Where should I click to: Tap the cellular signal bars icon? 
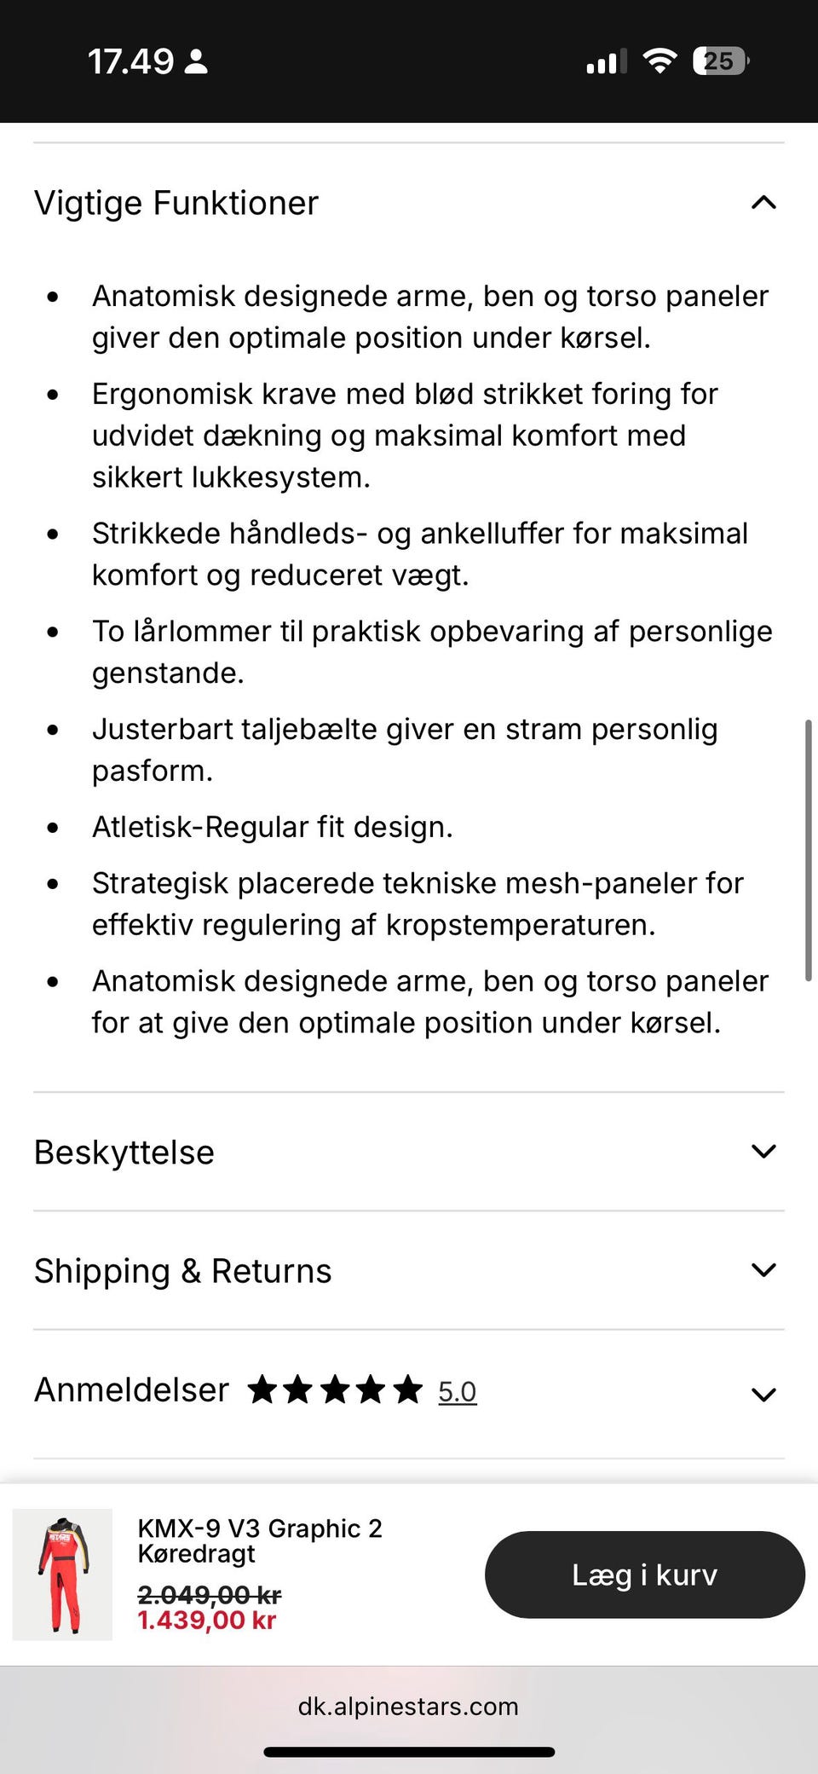606,61
